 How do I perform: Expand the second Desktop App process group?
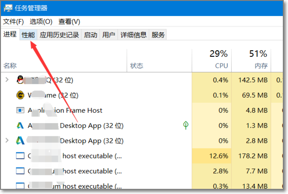tap(7, 140)
